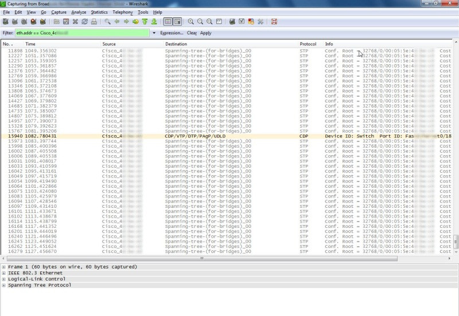Select STP packet number 11898

pos(227,51)
